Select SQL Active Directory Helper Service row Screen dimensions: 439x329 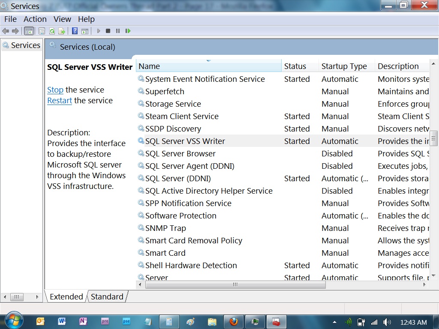[x=283, y=191]
